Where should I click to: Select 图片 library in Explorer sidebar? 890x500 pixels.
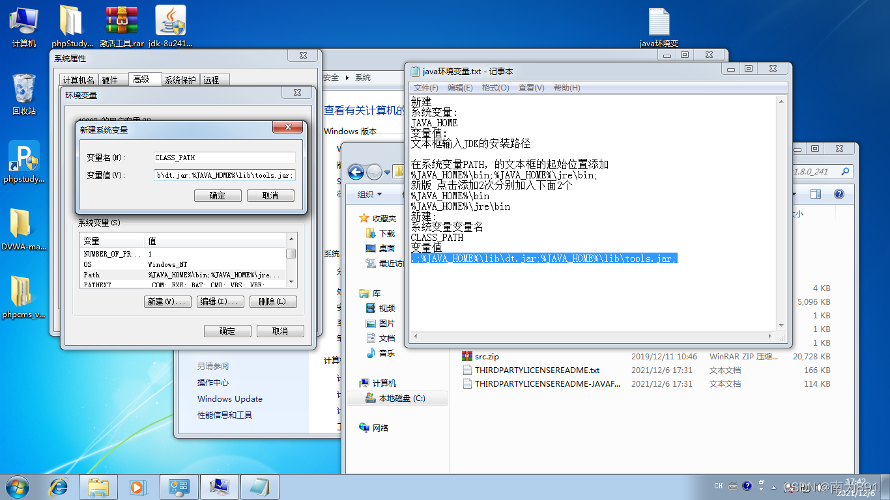[380, 323]
